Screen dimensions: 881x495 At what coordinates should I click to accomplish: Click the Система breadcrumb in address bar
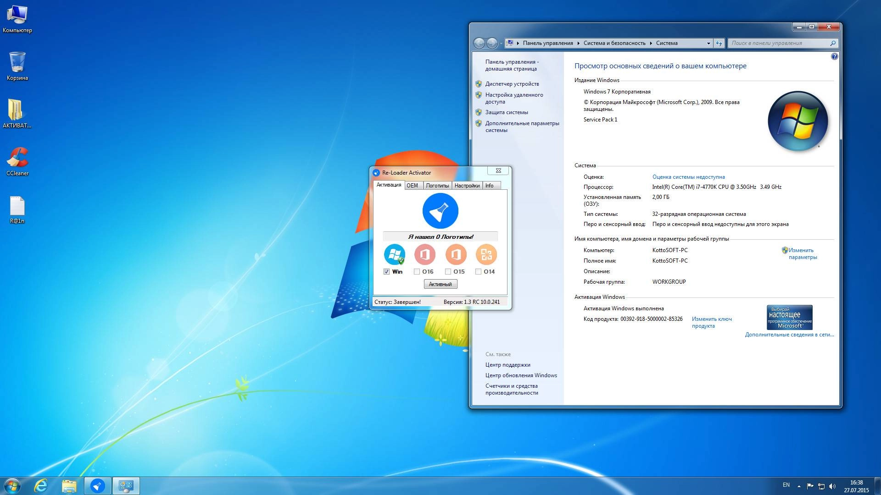[667, 43]
